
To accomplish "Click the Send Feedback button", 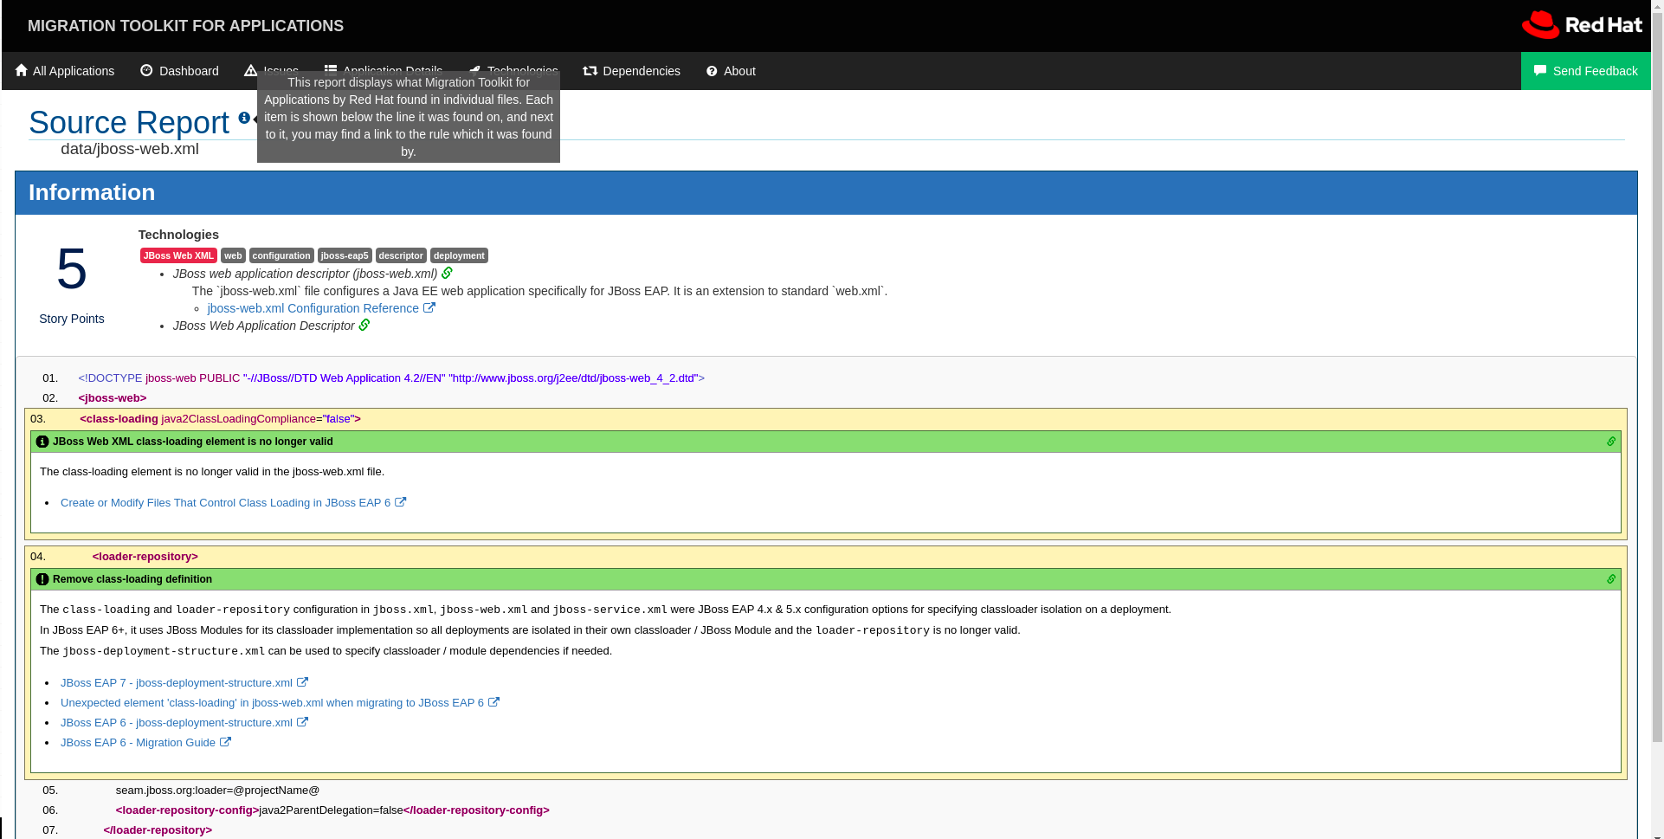I will pyautogui.click(x=1585, y=71).
